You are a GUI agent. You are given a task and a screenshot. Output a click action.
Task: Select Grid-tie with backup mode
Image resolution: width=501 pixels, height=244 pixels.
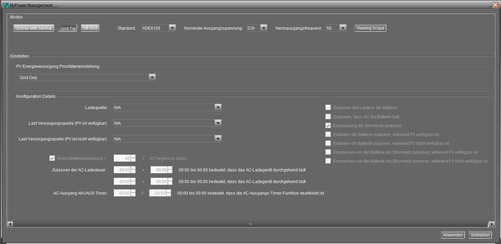(x=34, y=28)
